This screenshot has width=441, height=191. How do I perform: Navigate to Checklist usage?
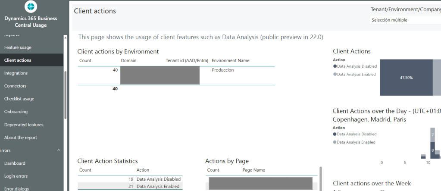[x=19, y=99]
